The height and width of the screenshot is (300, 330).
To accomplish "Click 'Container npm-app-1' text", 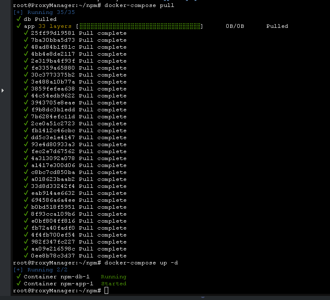I will coord(58,284).
